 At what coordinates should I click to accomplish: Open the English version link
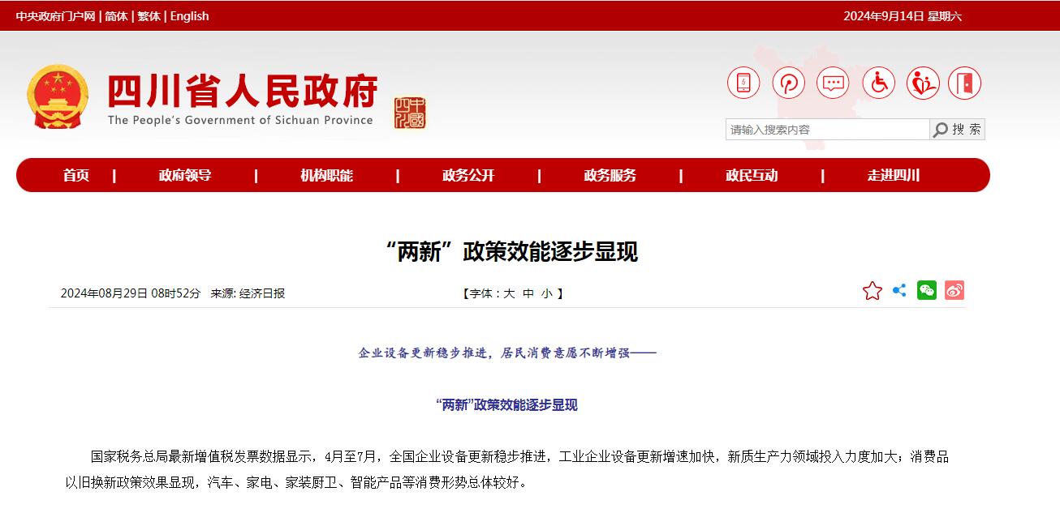click(189, 16)
